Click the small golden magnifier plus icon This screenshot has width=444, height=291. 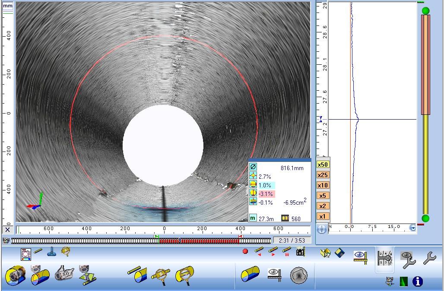[66, 251]
